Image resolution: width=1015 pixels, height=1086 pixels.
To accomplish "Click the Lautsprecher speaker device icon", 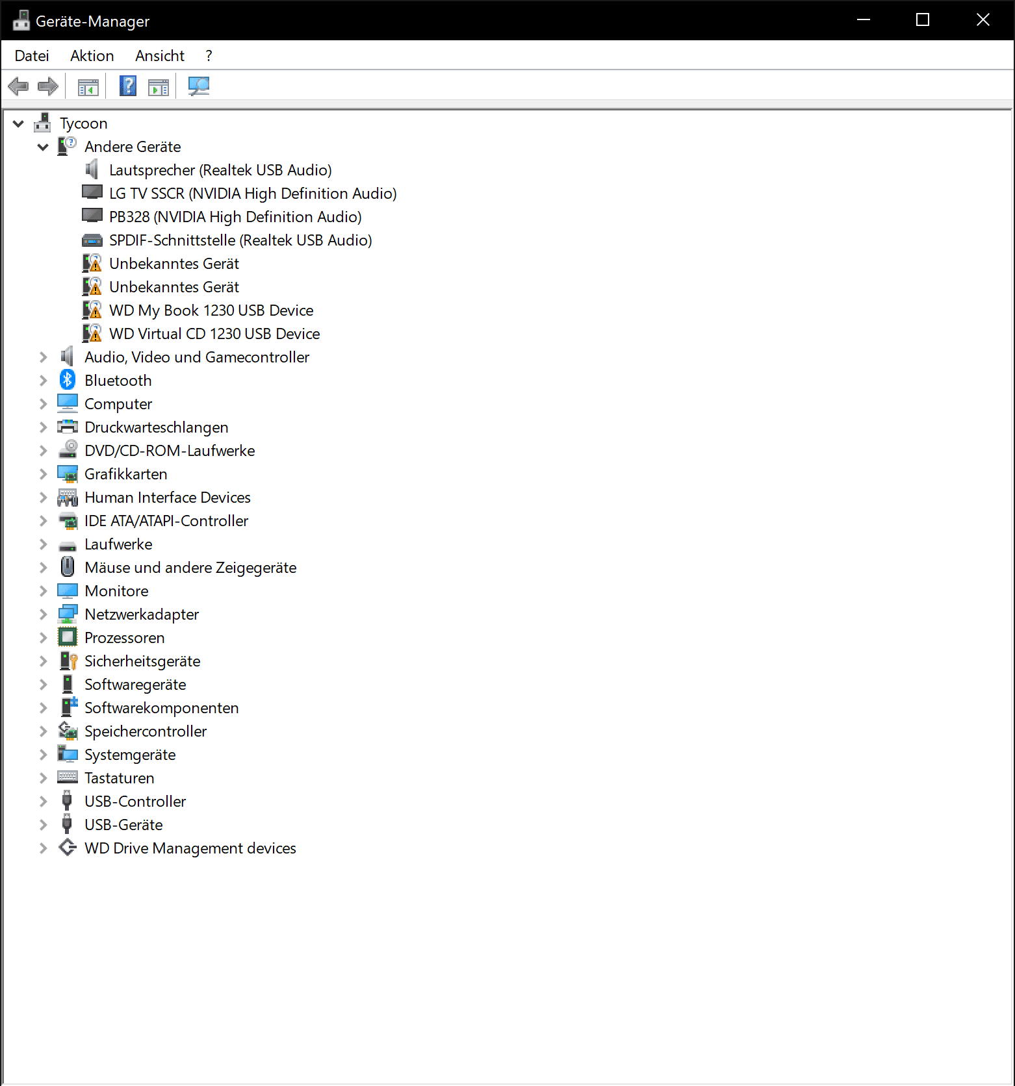I will click(92, 170).
